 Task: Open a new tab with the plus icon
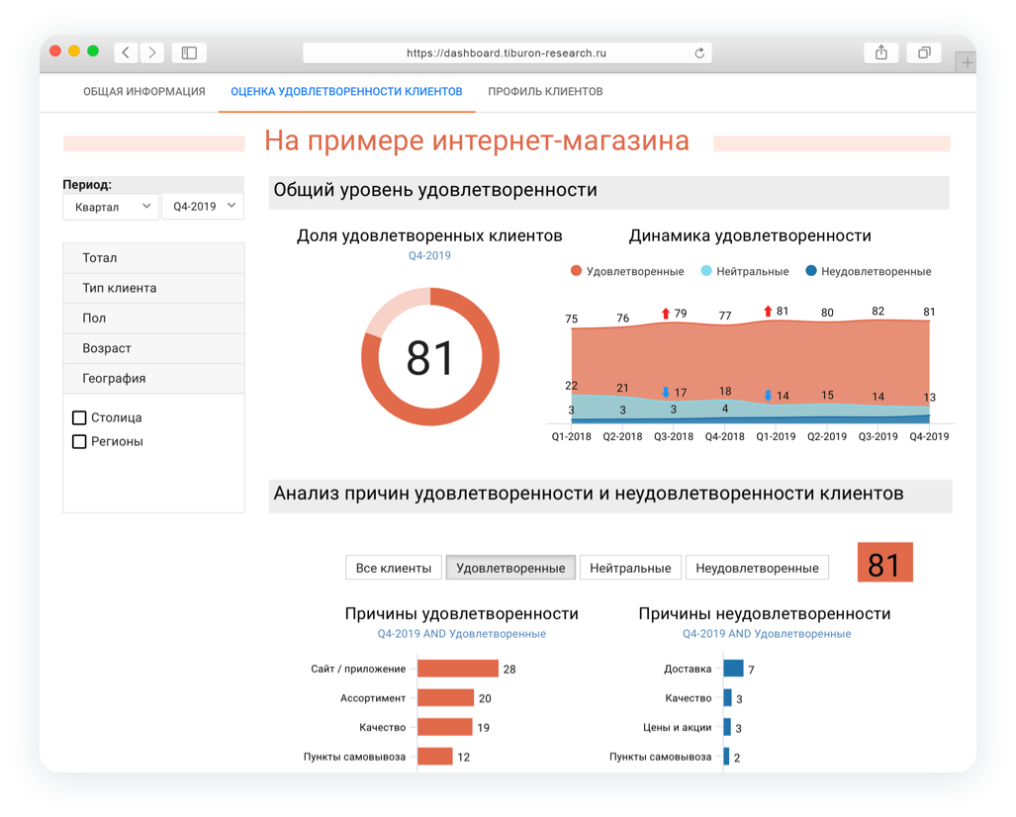click(967, 63)
